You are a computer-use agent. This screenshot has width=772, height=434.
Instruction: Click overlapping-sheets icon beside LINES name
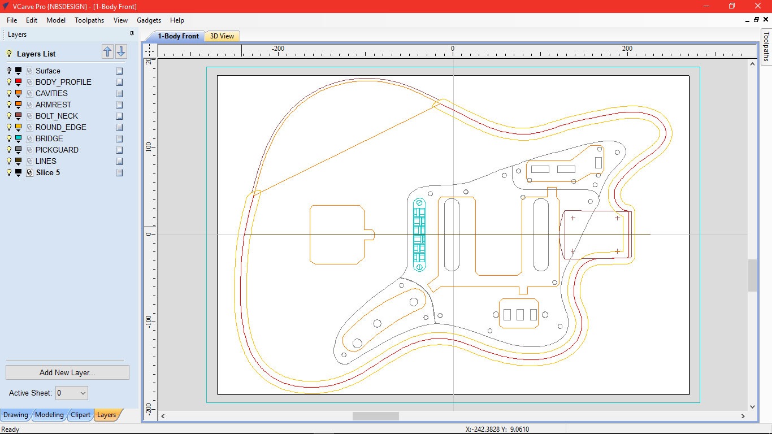pos(29,162)
